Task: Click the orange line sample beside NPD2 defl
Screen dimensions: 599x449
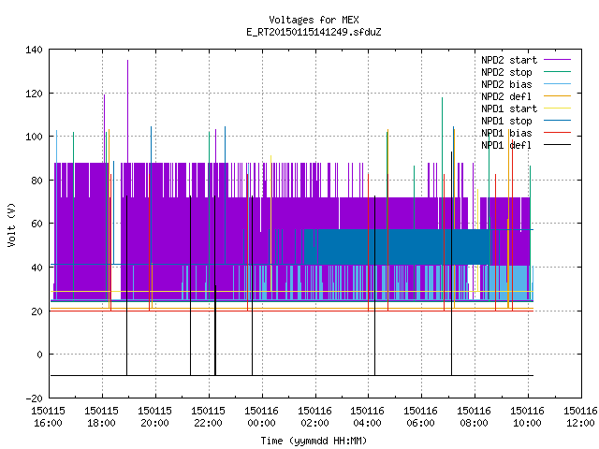Action: pos(558,95)
